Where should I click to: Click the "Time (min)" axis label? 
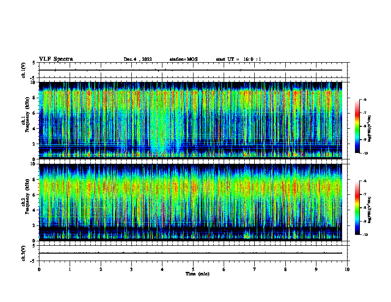[x=197, y=274]
